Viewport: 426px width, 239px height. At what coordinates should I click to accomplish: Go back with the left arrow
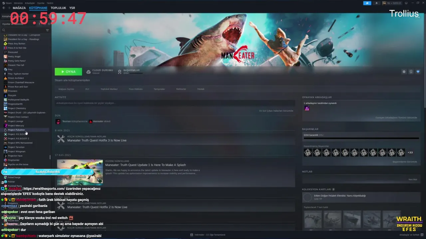point(4,8)
